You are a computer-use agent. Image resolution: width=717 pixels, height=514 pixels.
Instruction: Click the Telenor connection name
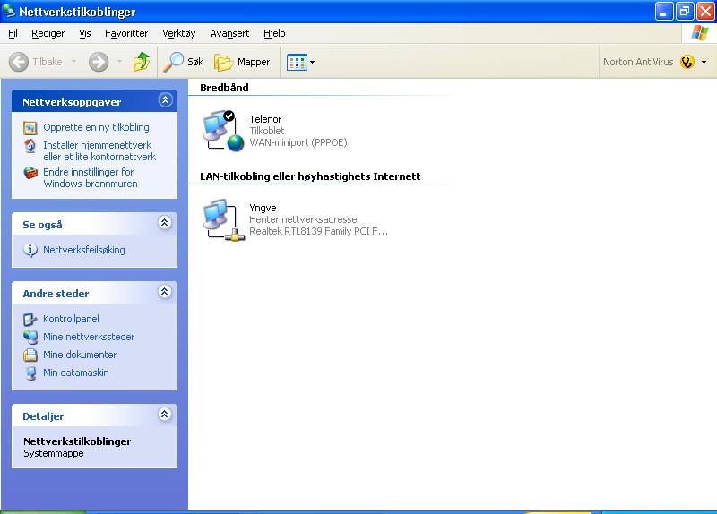(265, 119)
